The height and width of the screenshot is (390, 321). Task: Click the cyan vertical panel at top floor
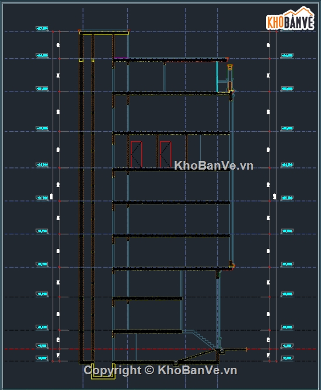click(217, 76)
